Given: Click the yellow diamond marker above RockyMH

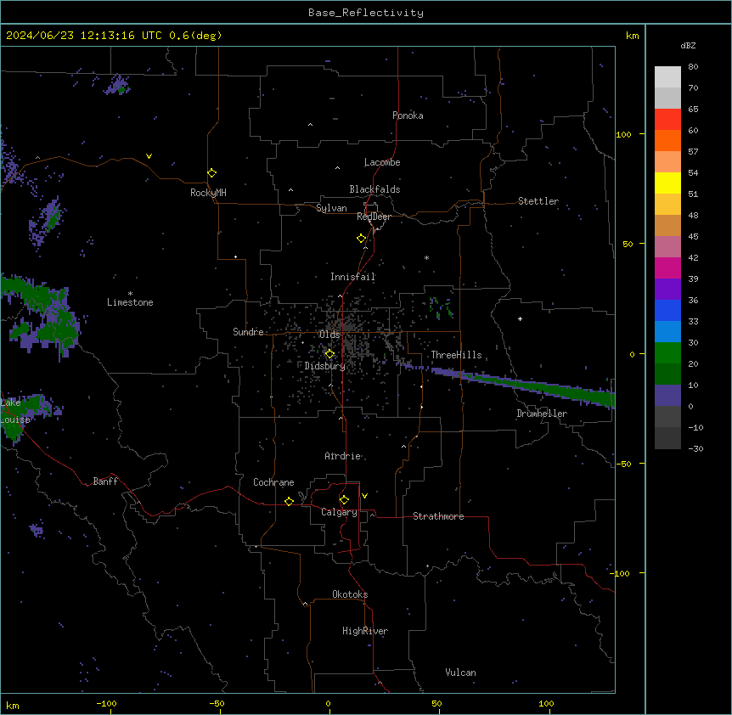Looking at the screenshot, I should pos(212,172).
